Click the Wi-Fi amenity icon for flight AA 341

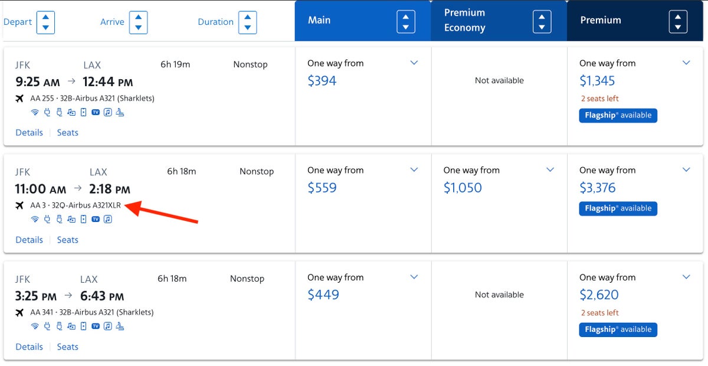coord(35,326)
